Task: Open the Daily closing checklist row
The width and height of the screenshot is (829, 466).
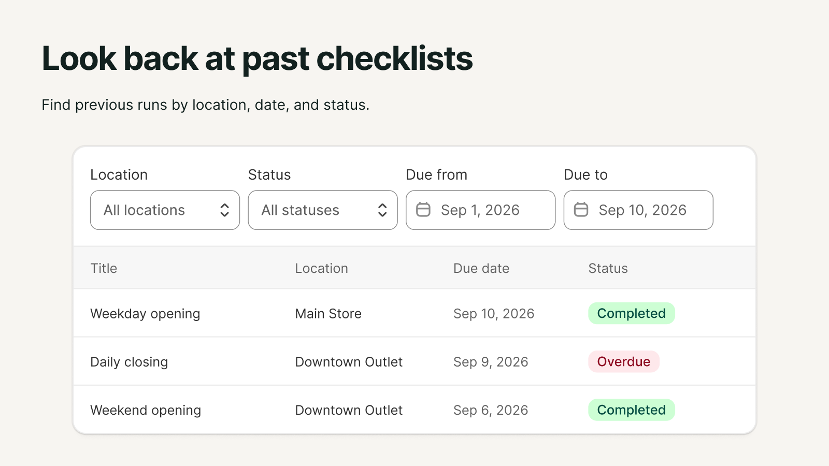Action: pos(414,361)
